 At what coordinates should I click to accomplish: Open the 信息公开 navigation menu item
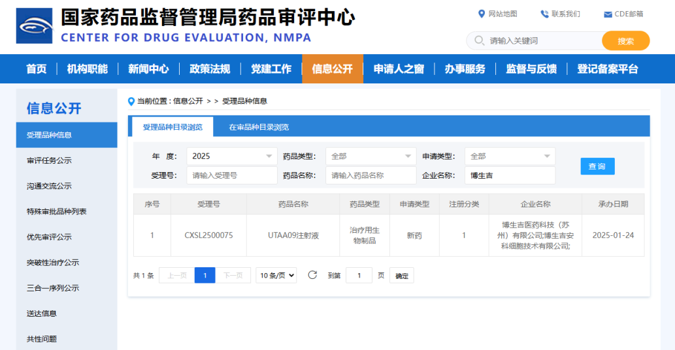coord(332,69)
